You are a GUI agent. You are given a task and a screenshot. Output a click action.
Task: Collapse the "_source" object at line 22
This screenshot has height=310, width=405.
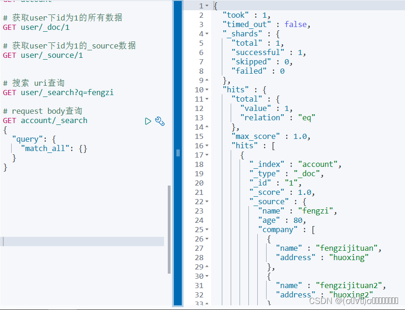point(207,201)
